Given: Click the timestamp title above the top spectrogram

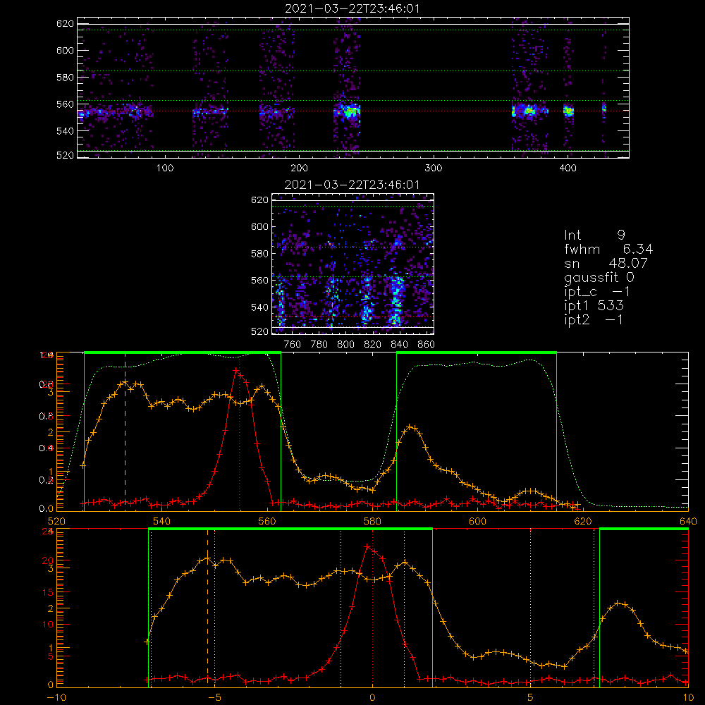Looking at the screenshot, I should coord(352,8).
